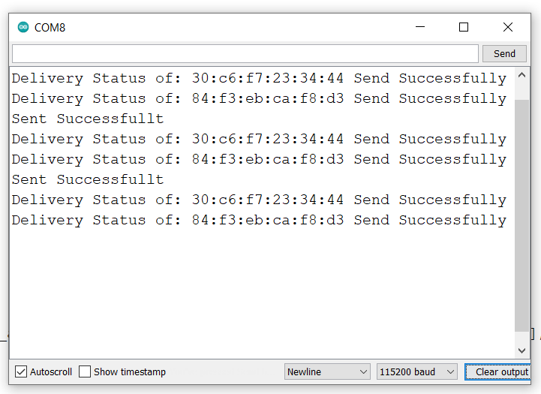541x394 pixels.
Task: Click the second "Sent Successfullt" output line
Action: pos(88,179)
